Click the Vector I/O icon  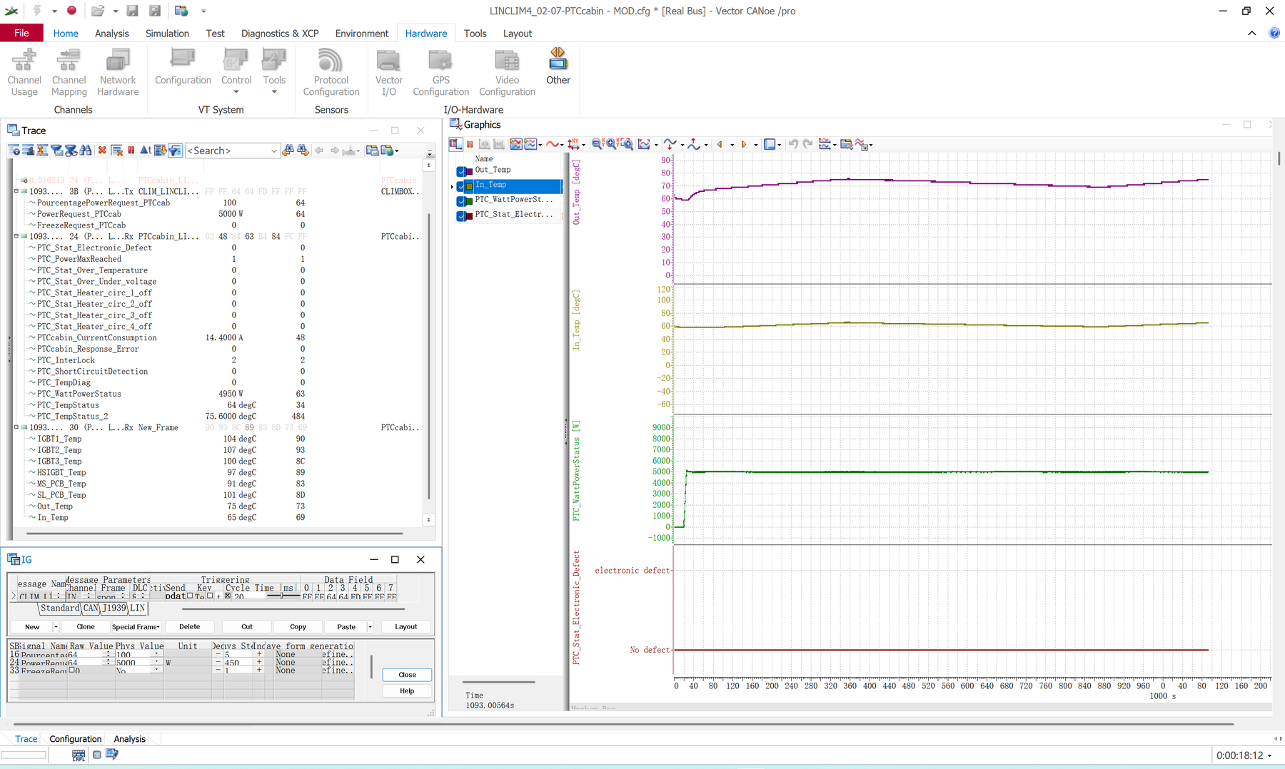389,72
